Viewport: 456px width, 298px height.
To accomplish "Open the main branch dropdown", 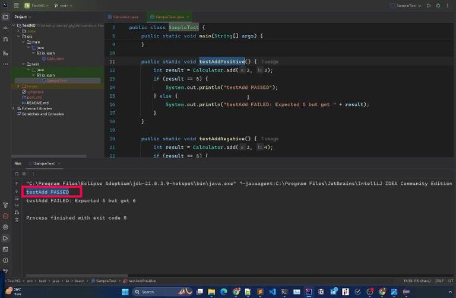I will point(63,5).
